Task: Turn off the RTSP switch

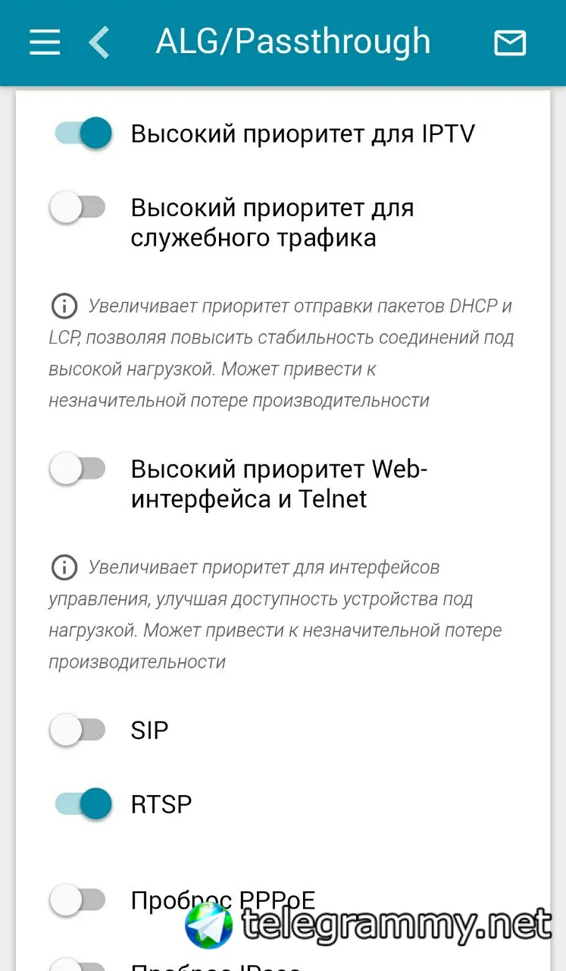Action: click(x=82, y=803)
